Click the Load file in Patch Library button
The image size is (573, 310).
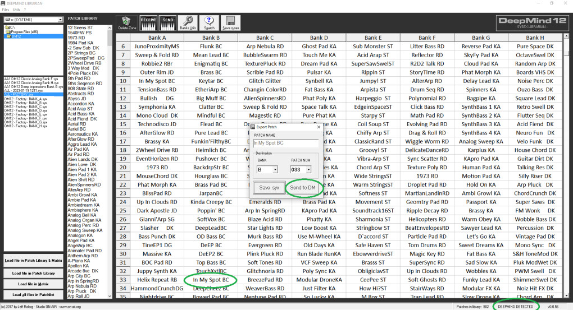[33, 273]
